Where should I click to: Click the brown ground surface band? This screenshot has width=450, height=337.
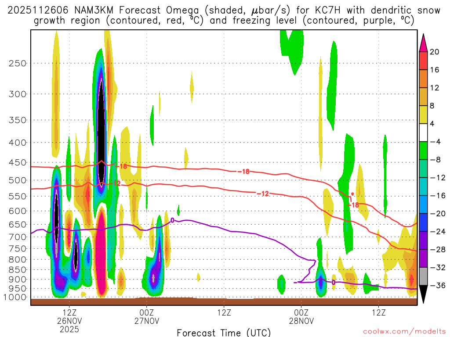click(x=224, y=301)
